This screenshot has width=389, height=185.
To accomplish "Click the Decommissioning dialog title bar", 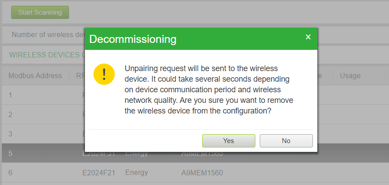I will [201, 39].
